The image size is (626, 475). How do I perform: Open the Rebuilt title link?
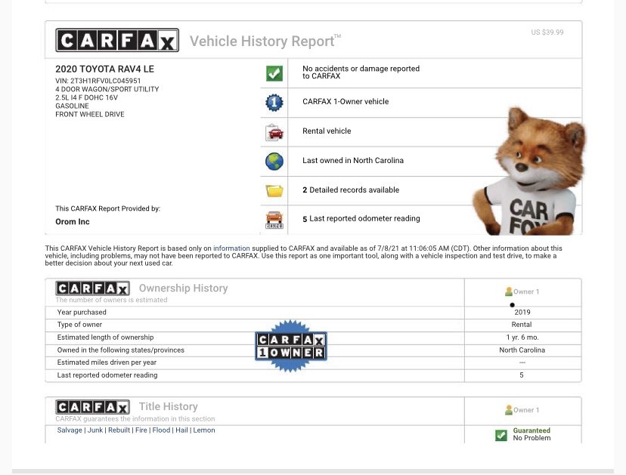click(119, 430)
